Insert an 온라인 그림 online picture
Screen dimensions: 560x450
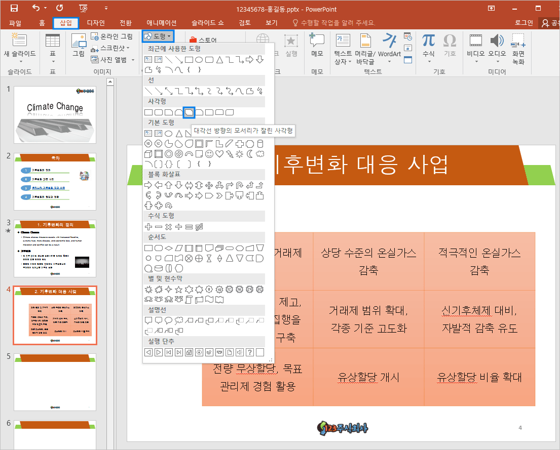pos(112,36)
